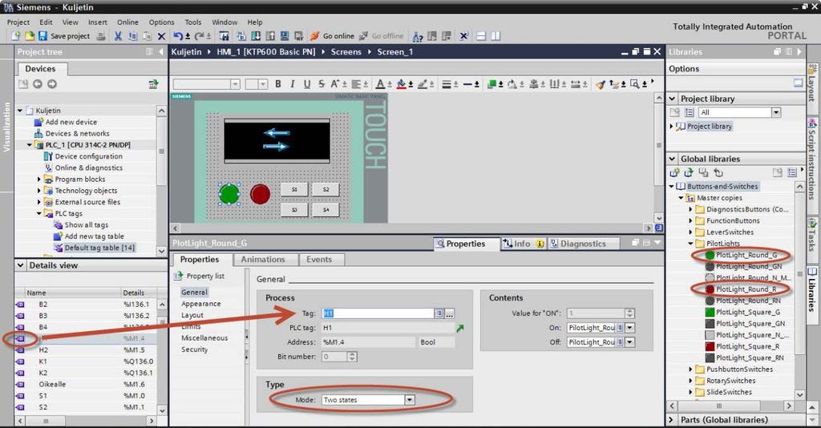This screenshot has width=821, height=428.
Task: Toggle Underline text formatting
Action: (x=307, y=83)
